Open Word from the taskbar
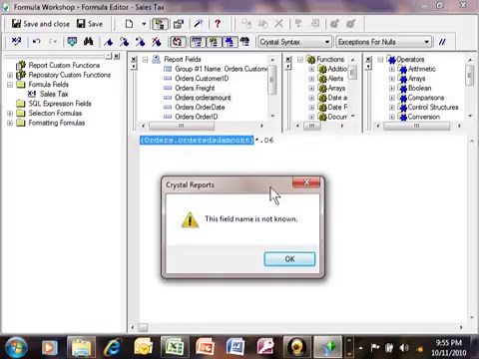Image resolution: width=479 pixels, height=359 pixels. pos(236,348)
